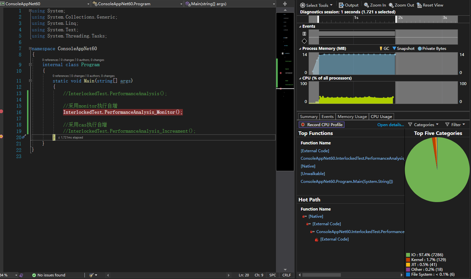Collapse the CPU (% of all processors) section
Image resolution: width=471 pixels, height=279 pixels.
click(300, 78)
